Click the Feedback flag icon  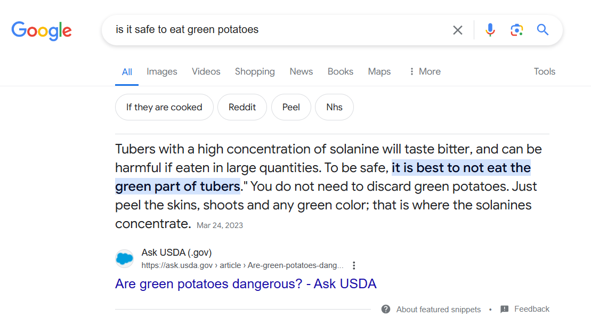pos(505,309)
